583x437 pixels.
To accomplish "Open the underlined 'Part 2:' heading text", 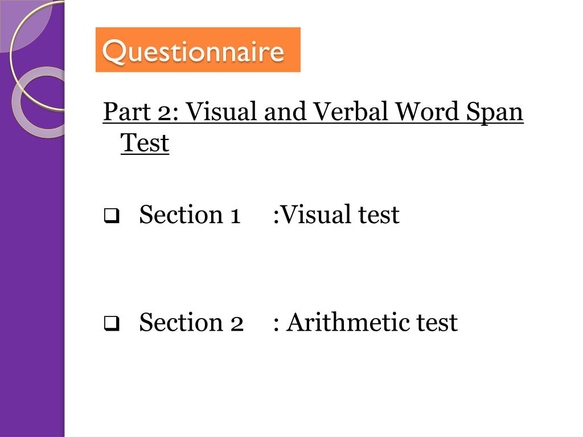I will 141,112.
